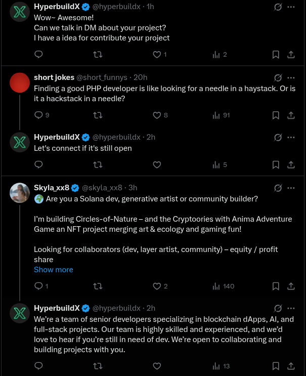Share the Skyla_xx8 post
This screenshot has height=376, width=306.
(291, 286)
